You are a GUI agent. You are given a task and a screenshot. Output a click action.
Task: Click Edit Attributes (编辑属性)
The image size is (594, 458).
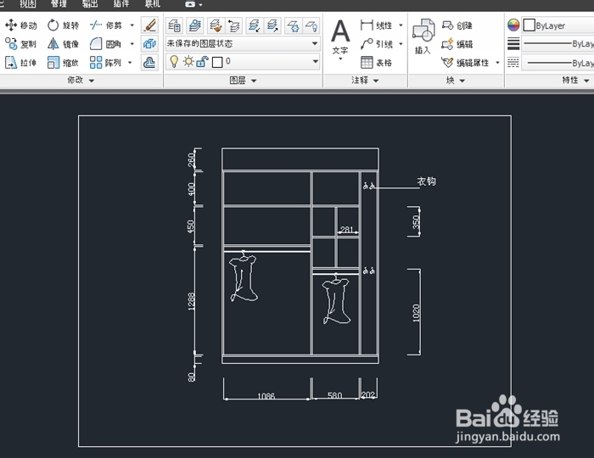pyautogui.click(x=465, y=63)
